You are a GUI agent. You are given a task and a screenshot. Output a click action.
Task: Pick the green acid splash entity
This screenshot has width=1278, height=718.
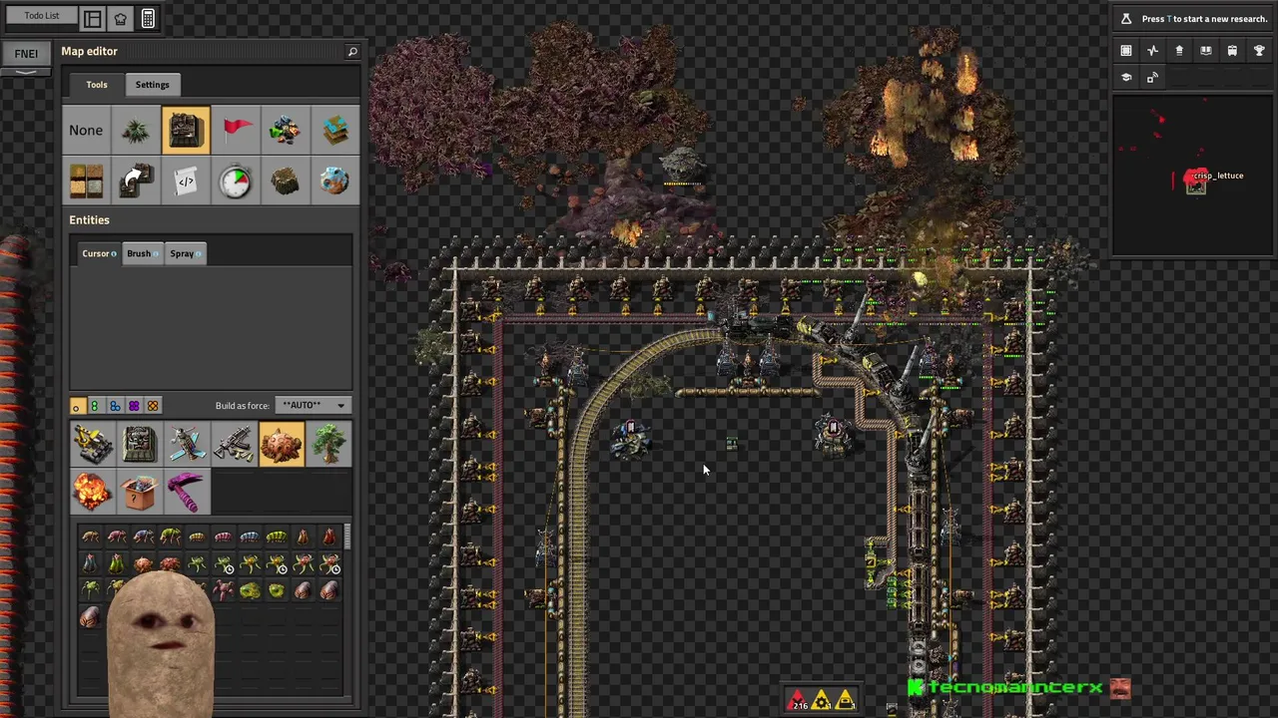[x=250, y=591]
